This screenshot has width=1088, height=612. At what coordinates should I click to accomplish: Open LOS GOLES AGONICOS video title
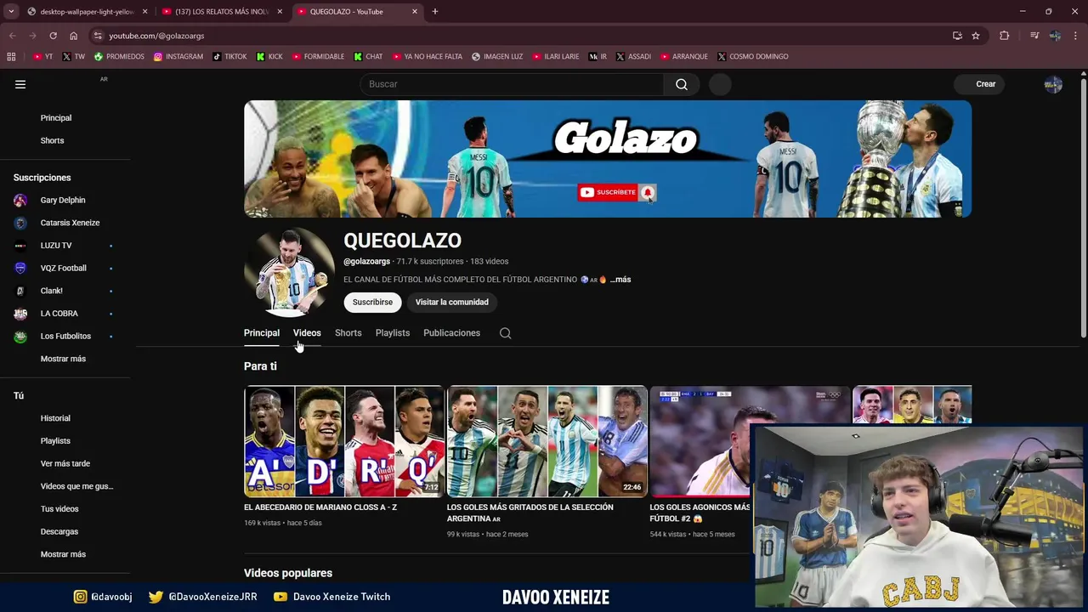click(x=700, y=513)
